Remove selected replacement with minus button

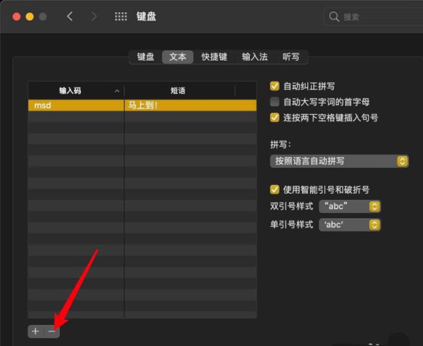click(52, 331)
